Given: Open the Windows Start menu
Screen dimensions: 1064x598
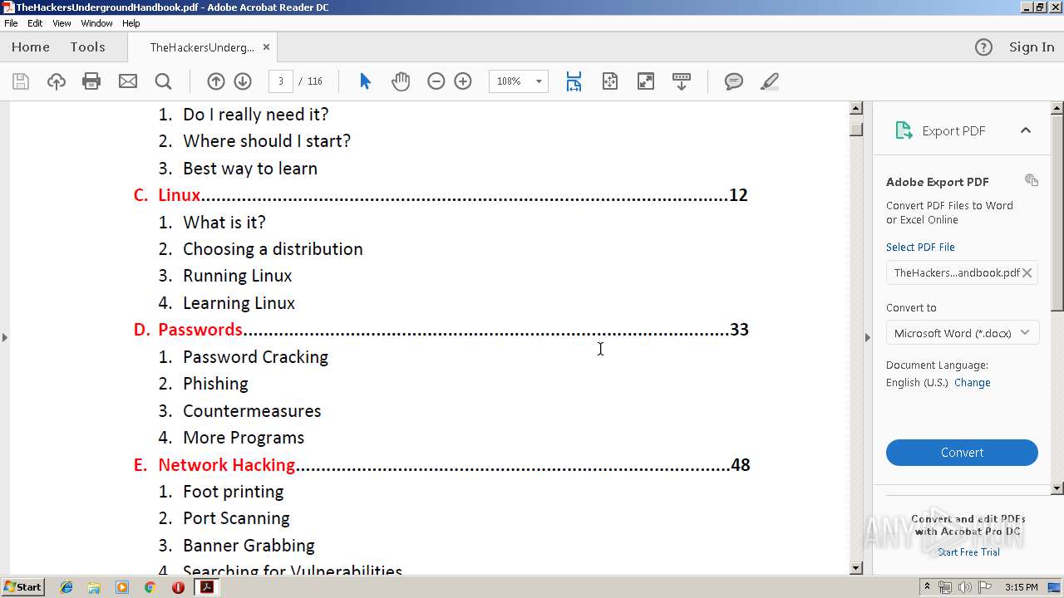Looking at the screenshot, I should [22, 587].
